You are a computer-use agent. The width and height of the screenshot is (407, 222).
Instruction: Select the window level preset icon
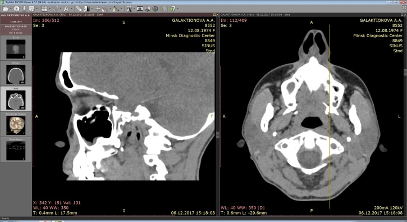click(x=86, y=8)
